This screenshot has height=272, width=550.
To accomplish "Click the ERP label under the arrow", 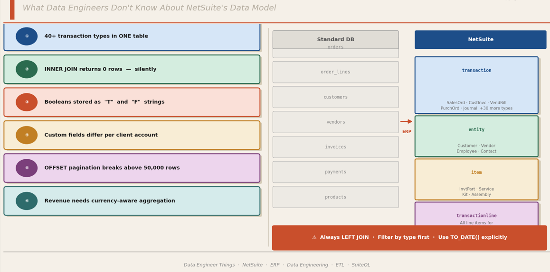I will pyautogui.click(x=407, y=132).
